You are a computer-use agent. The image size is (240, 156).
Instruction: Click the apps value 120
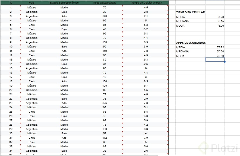click(105, 16)
